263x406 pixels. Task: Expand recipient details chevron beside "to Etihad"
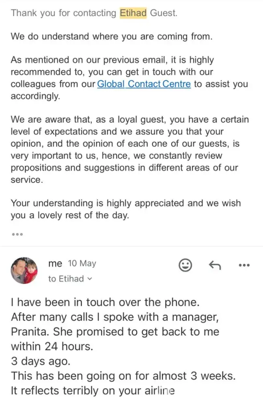pos(90,279)
